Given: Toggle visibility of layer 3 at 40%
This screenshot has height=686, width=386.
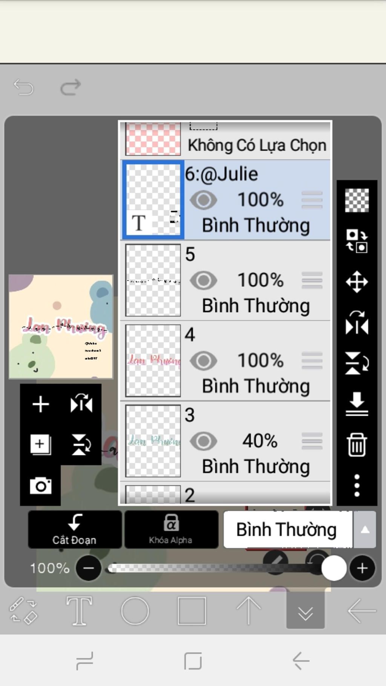Looking at the screenshot, I should pyautogui.click(x=204, y=441).
